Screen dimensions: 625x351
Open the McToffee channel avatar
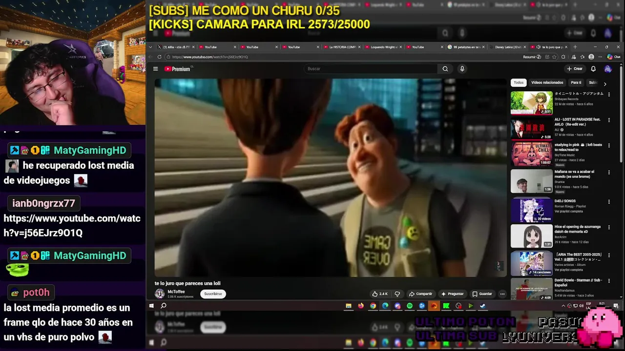[x=160, y=293]
